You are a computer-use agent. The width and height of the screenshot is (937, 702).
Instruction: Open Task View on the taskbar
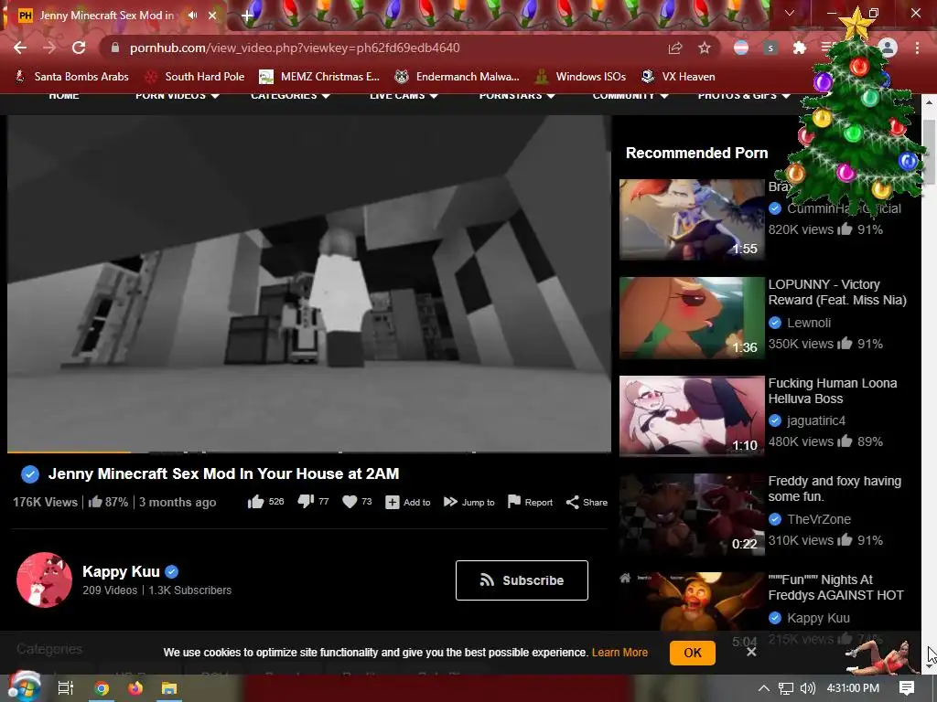(65, 688)
